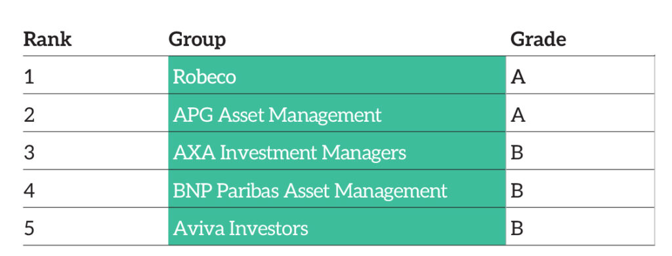The width and height of the screenshot is (672, 256).
Task: Click rank number 3
Action: 29,153
